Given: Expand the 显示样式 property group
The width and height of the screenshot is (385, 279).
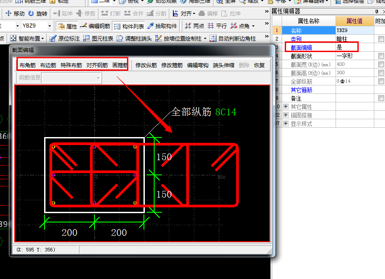Looking at the screenshot, I should pos(286,124).
